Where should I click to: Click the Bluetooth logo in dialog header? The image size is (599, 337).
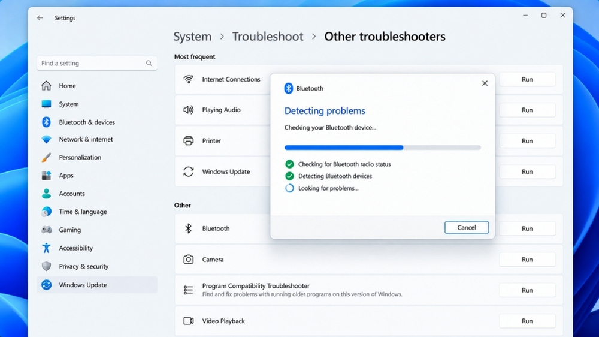(289, 88)
